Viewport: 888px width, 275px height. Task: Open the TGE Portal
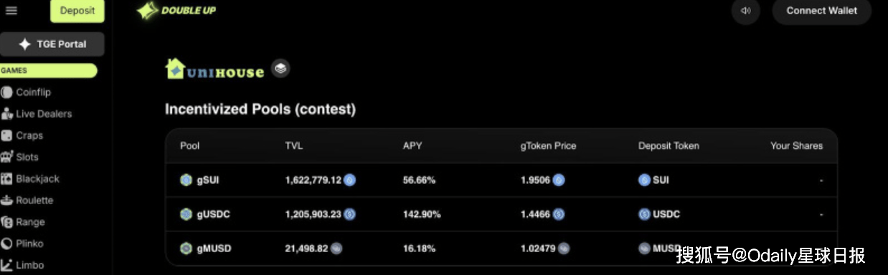(52, 44)
